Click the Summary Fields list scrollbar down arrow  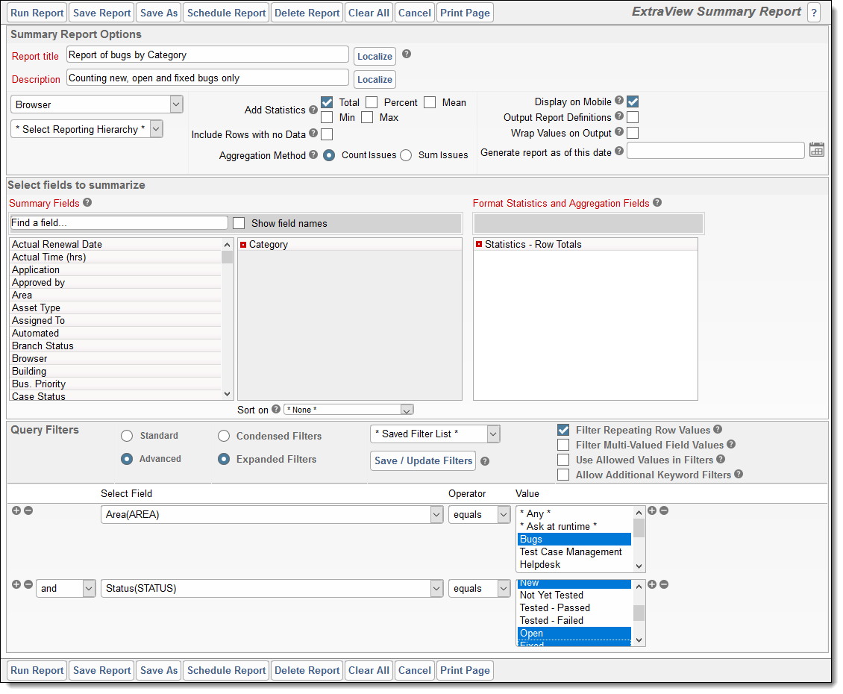pyautogui.click(x=227, y=394)
